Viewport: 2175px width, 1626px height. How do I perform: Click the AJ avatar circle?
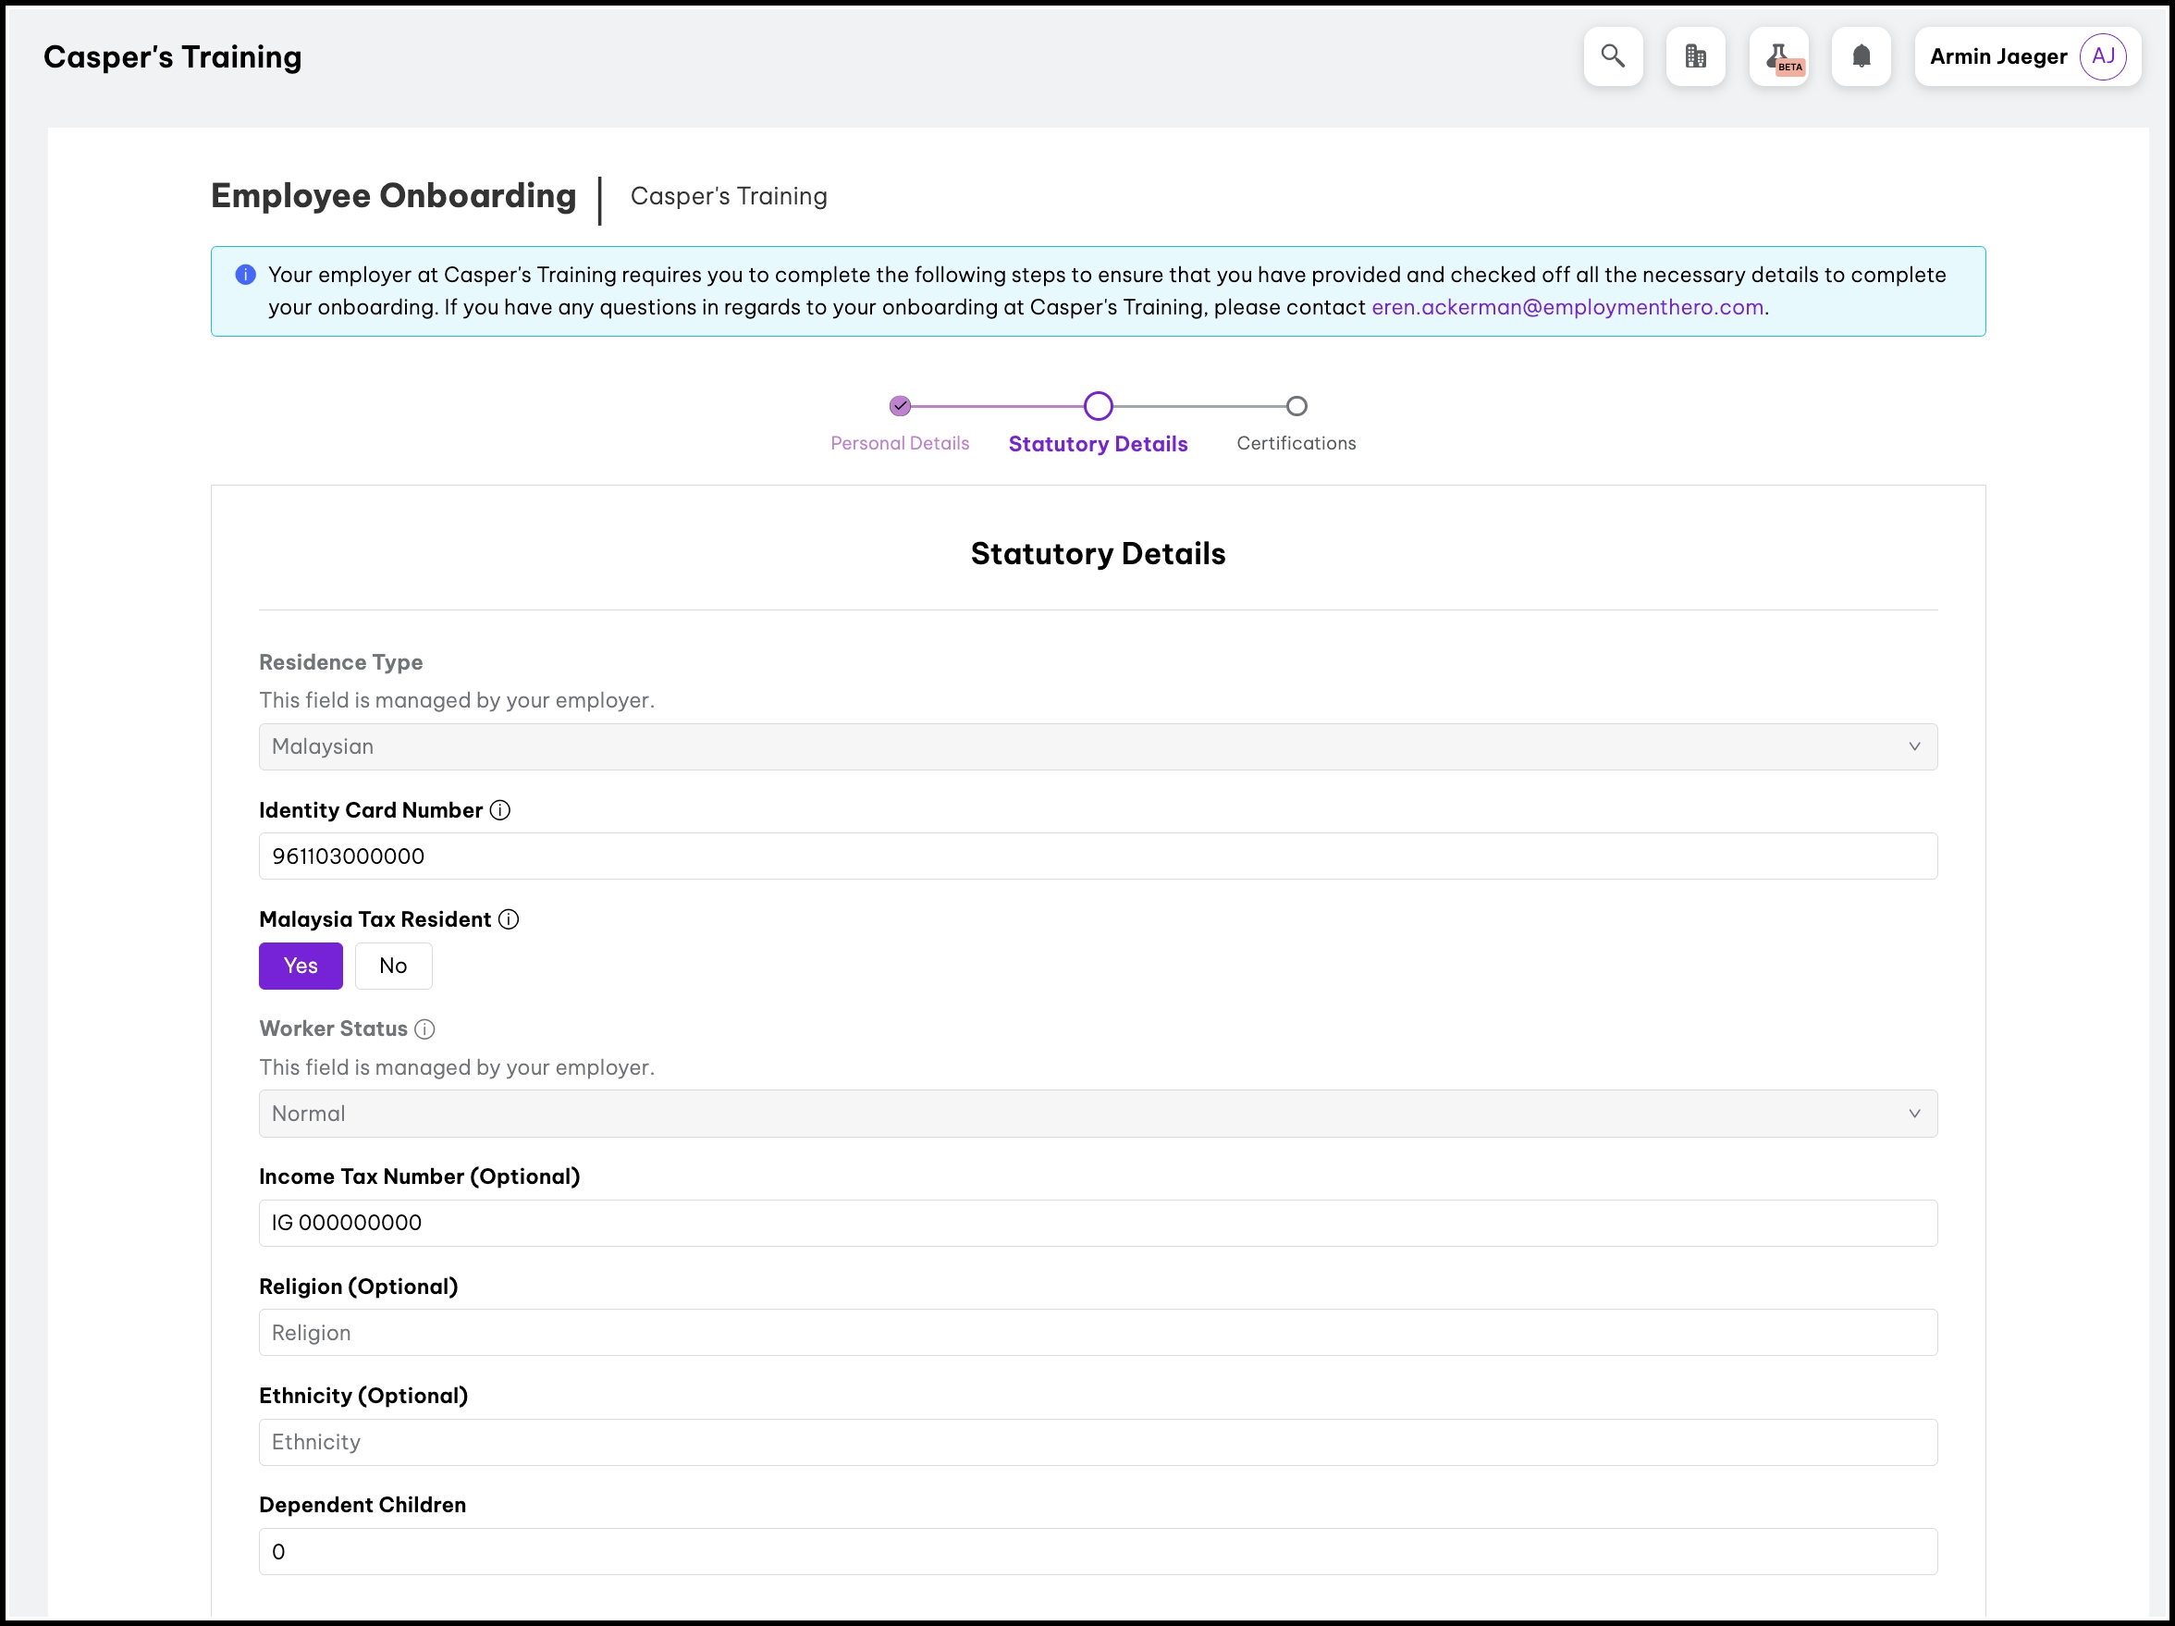[x=2102, y=56]
